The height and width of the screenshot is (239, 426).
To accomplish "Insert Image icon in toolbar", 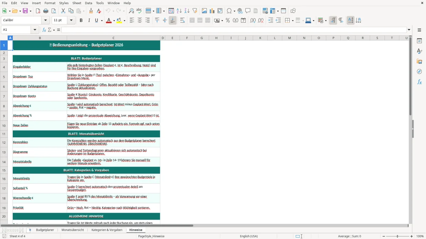I will click(x=204, y=11).
